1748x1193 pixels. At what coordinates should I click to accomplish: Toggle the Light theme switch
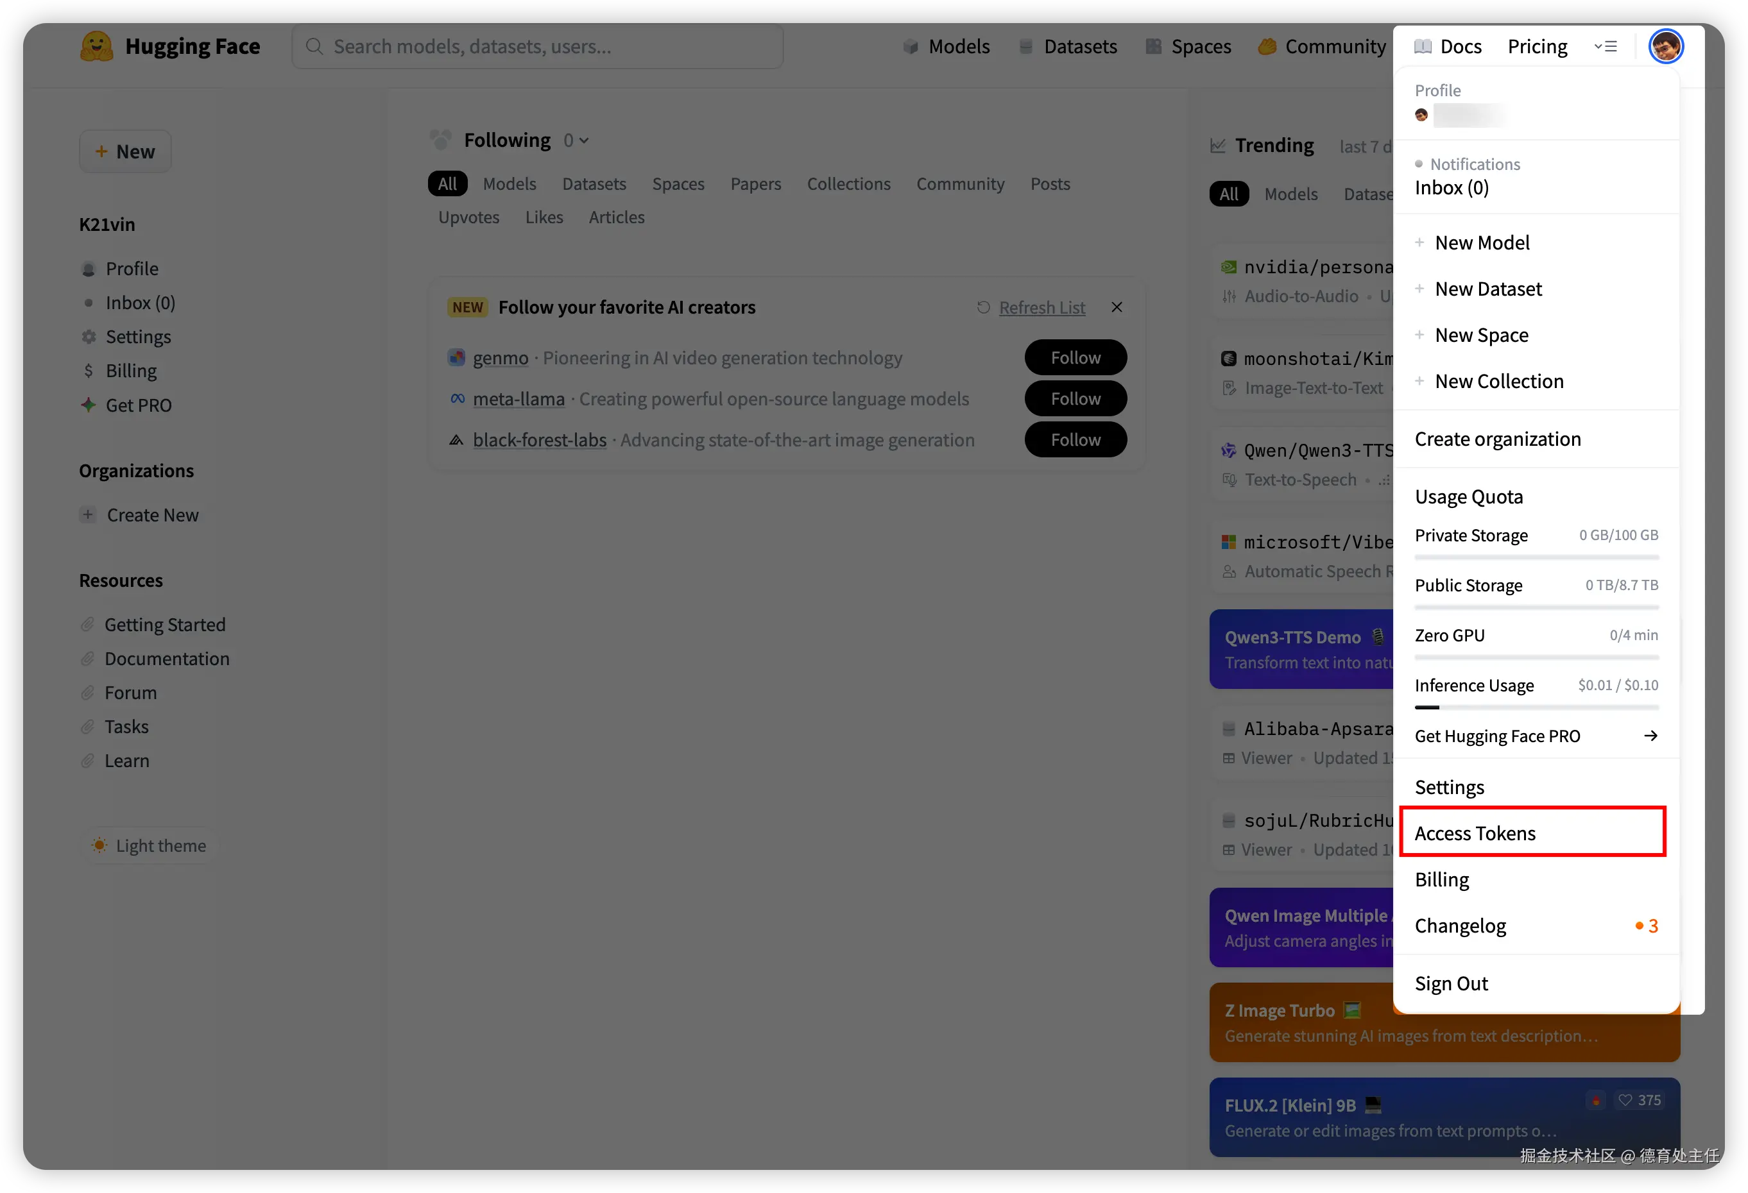pyautogui.click(x=149, y=846)
